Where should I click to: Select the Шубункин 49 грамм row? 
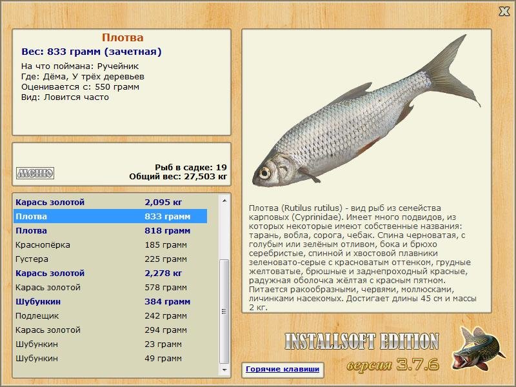[110, 358]
